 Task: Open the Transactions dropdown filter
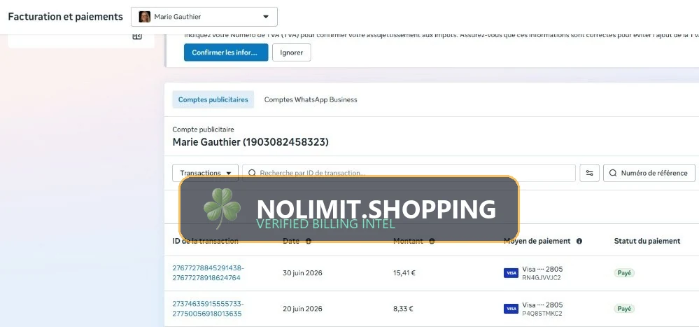tap(206, 173)
